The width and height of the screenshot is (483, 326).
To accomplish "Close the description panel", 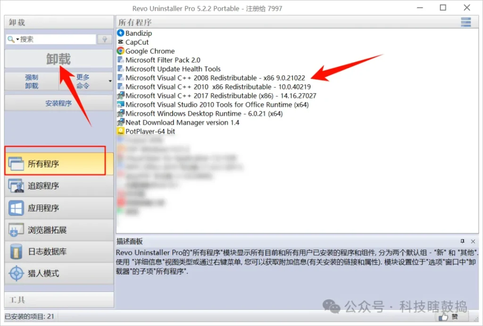I will (x=473, y=241).
